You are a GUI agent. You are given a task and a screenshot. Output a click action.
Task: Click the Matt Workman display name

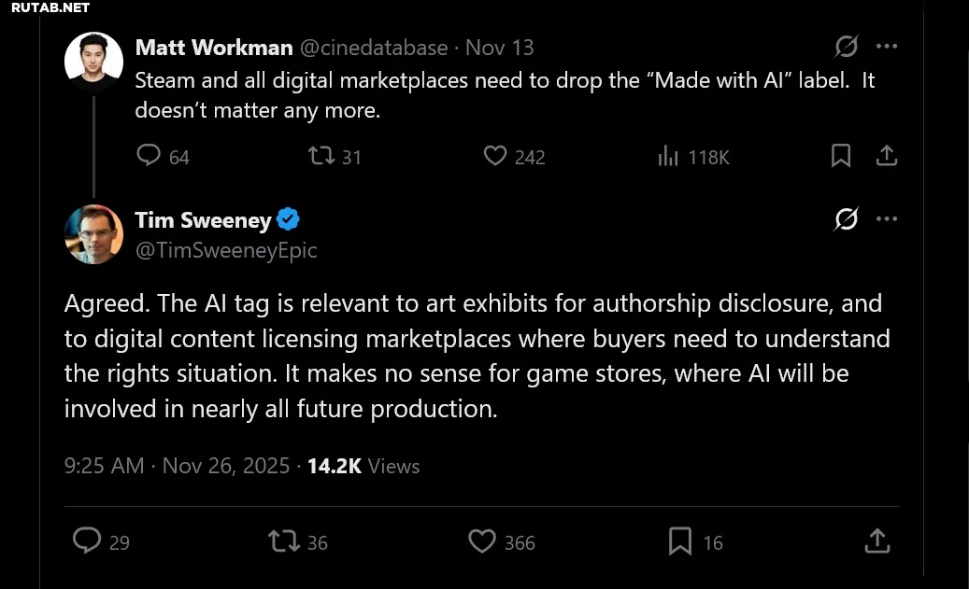pos(214,47)
